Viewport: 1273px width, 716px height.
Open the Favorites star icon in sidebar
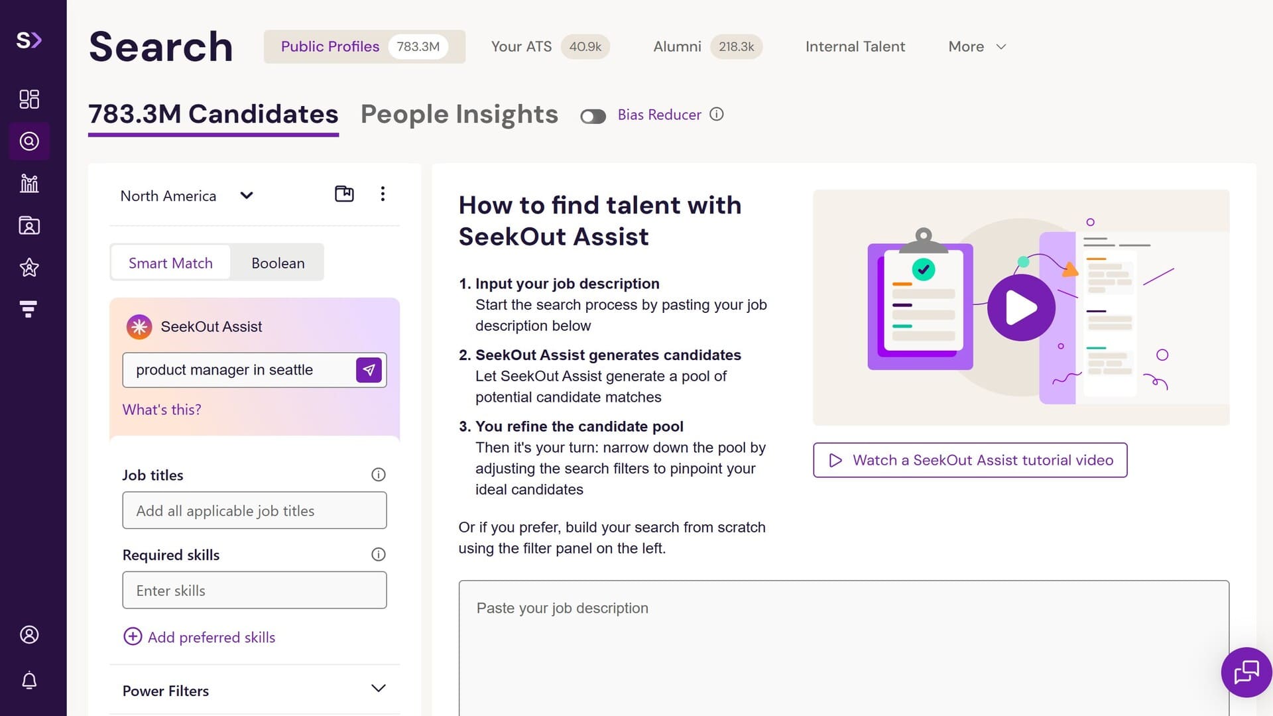click(x=29, y=268)
